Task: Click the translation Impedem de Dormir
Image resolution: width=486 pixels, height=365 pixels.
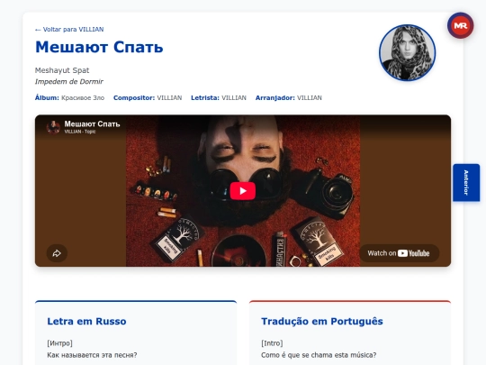Action: tap(68, 82)
